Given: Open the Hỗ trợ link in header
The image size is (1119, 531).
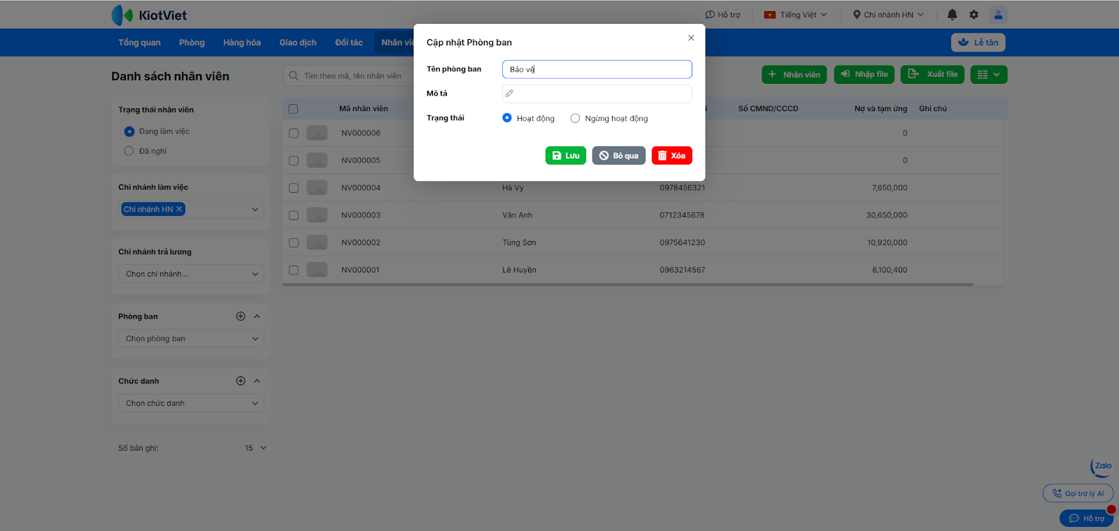Looking at the screenshot, I should (722, 15).
